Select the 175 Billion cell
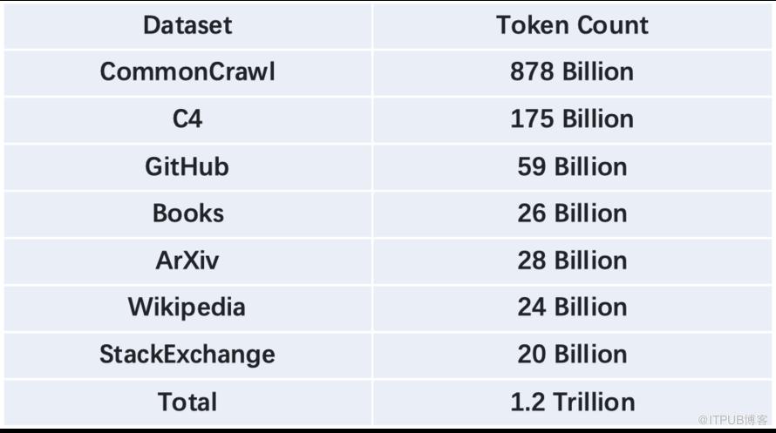This screenshot has width=776, height=433. [572, 119]
